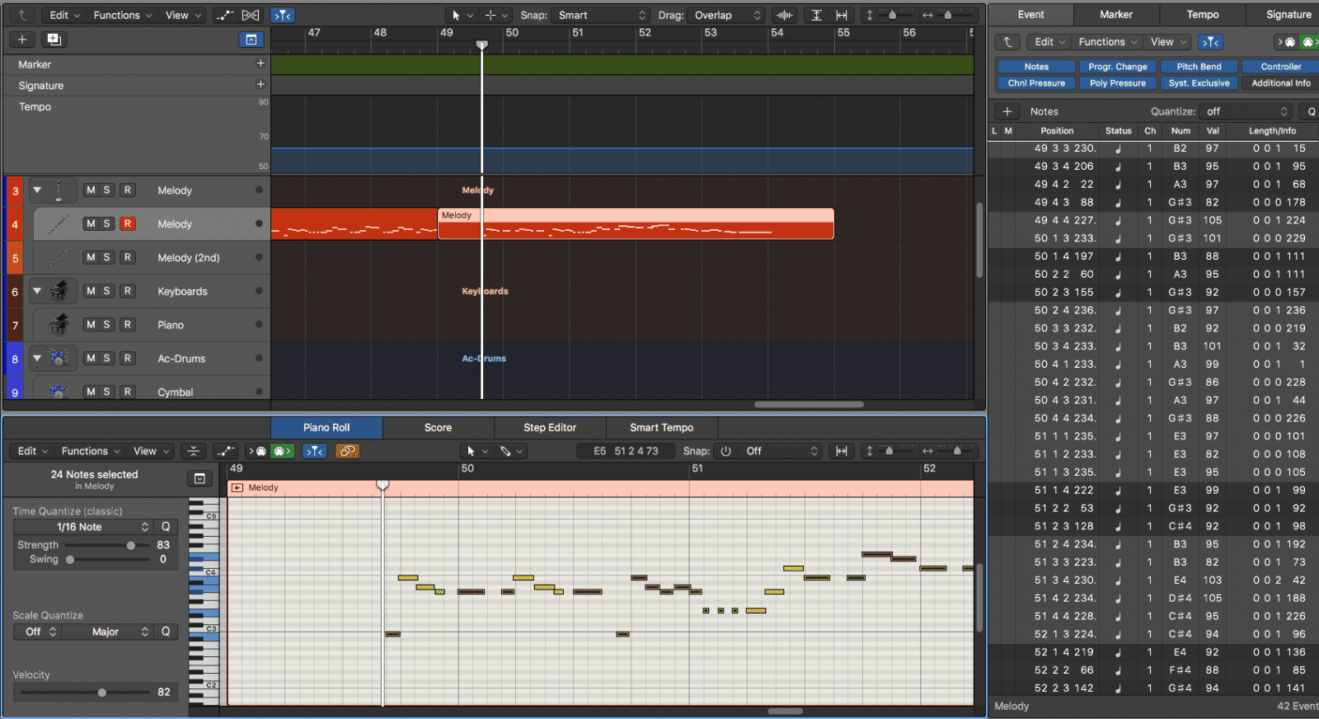Open the pointer tool menu in the tracks toolbar
Screen dimensions: 1319x719
[x=461, y=15]
